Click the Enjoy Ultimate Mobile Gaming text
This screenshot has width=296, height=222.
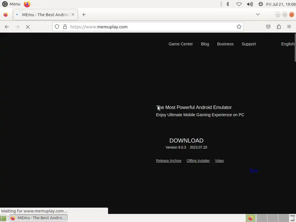click(x=200, y=115)
